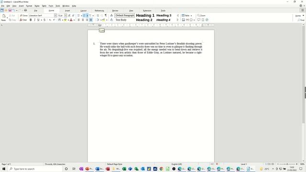Screen dimensions: 306x172
Task: Open OneNote from the taskbar
Action: click(x=81, y=169)
